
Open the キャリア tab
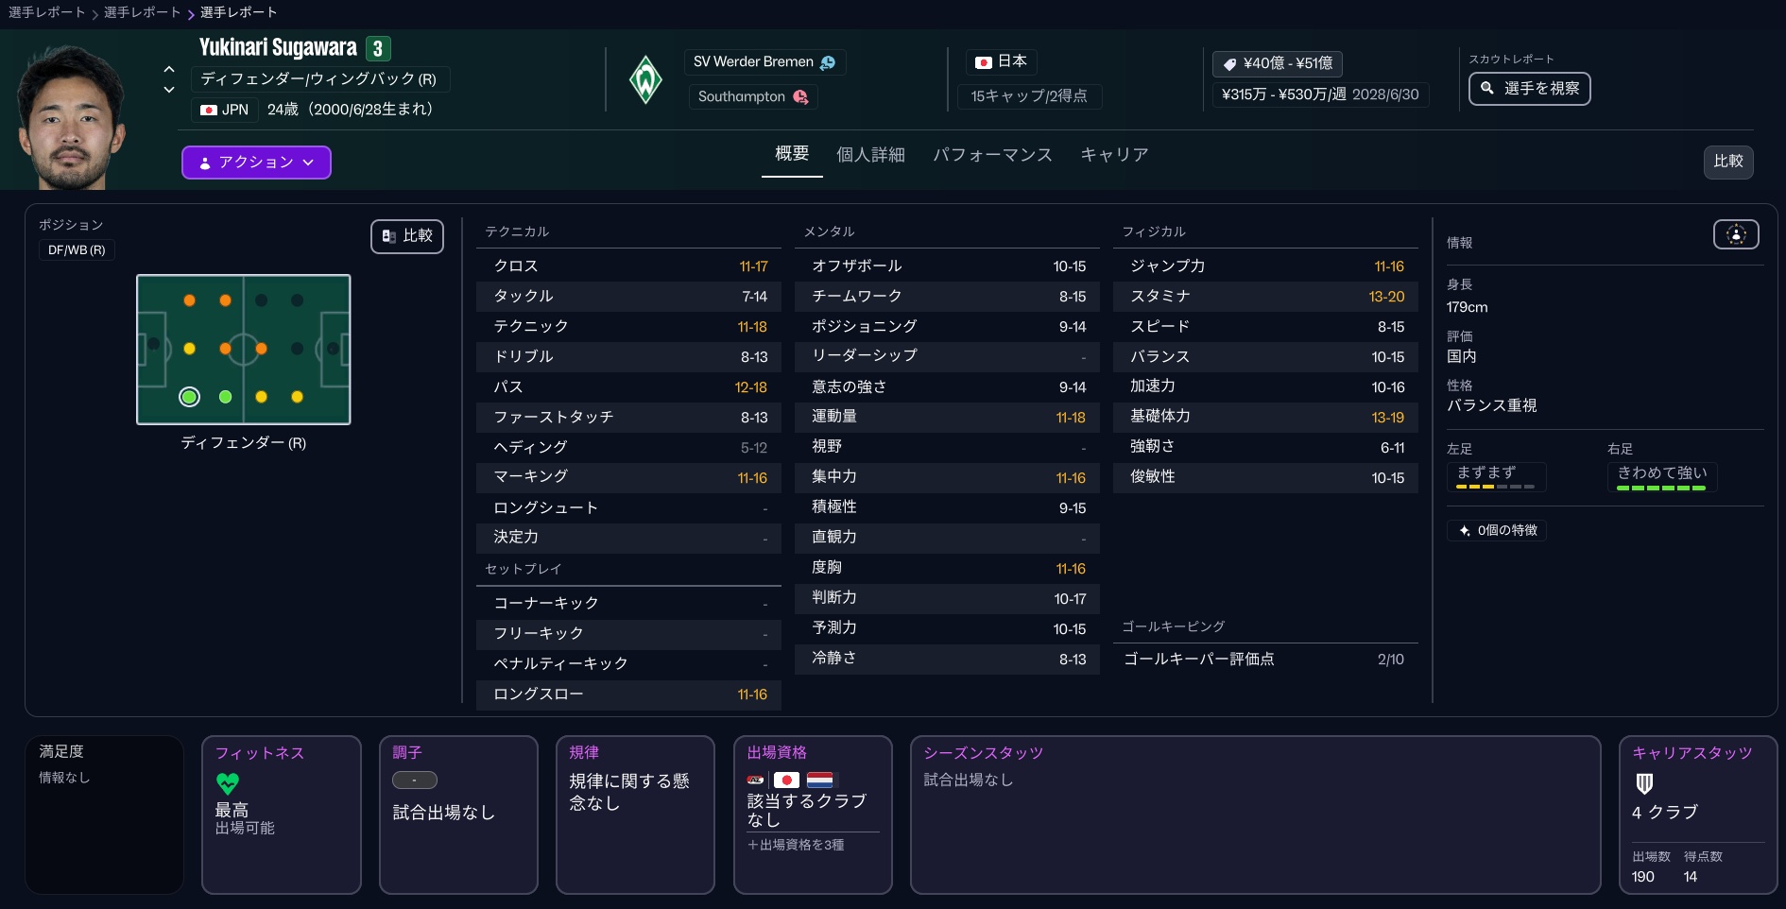point(1114,154)
